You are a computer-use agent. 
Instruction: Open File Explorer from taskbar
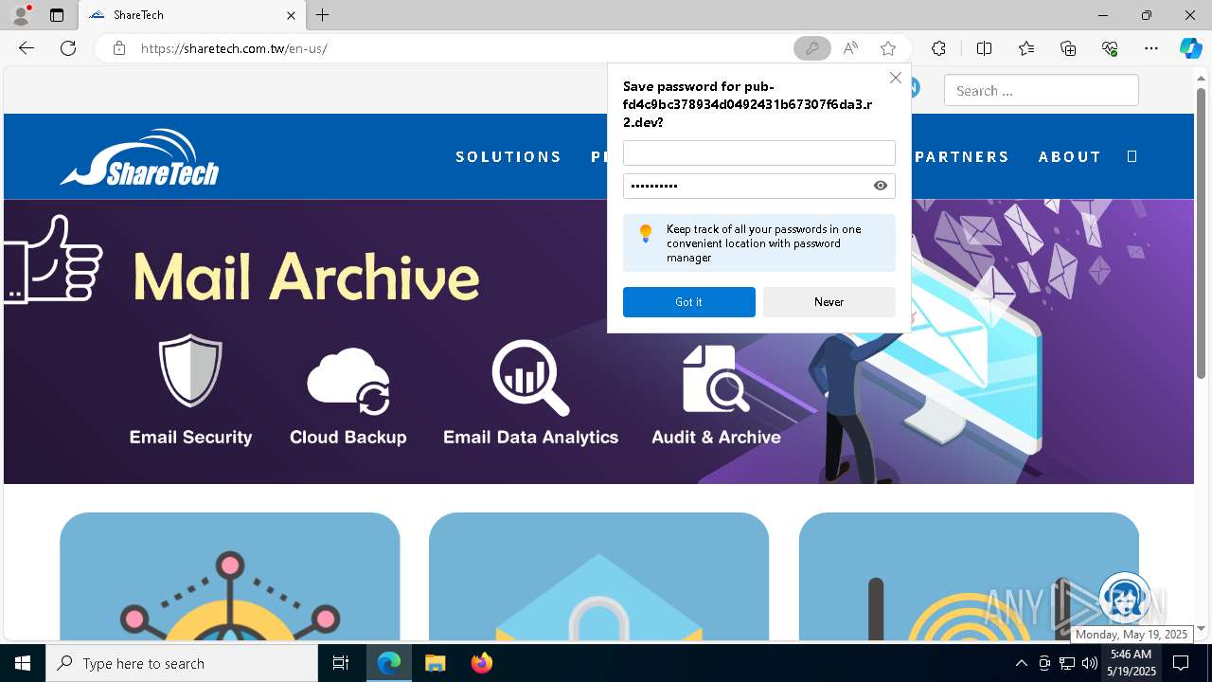point(435,663)
